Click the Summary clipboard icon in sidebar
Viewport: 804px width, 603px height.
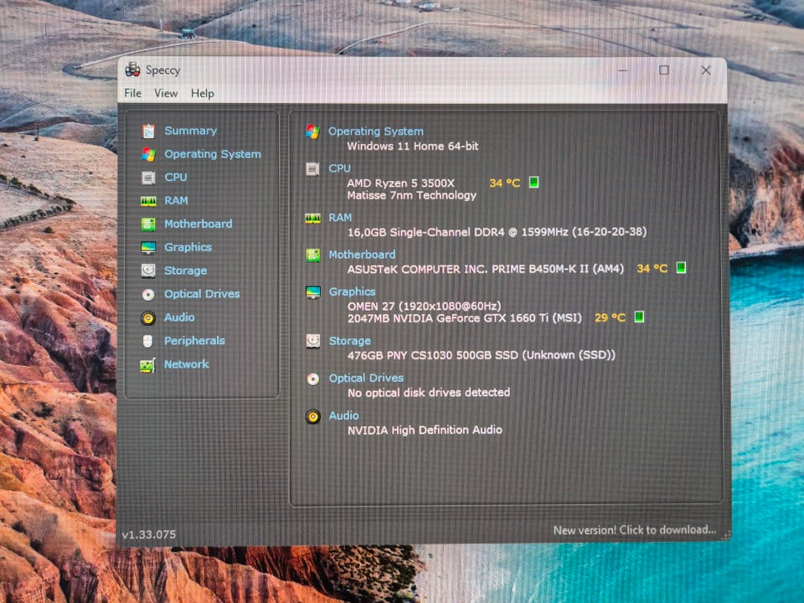tap(148, 131)
